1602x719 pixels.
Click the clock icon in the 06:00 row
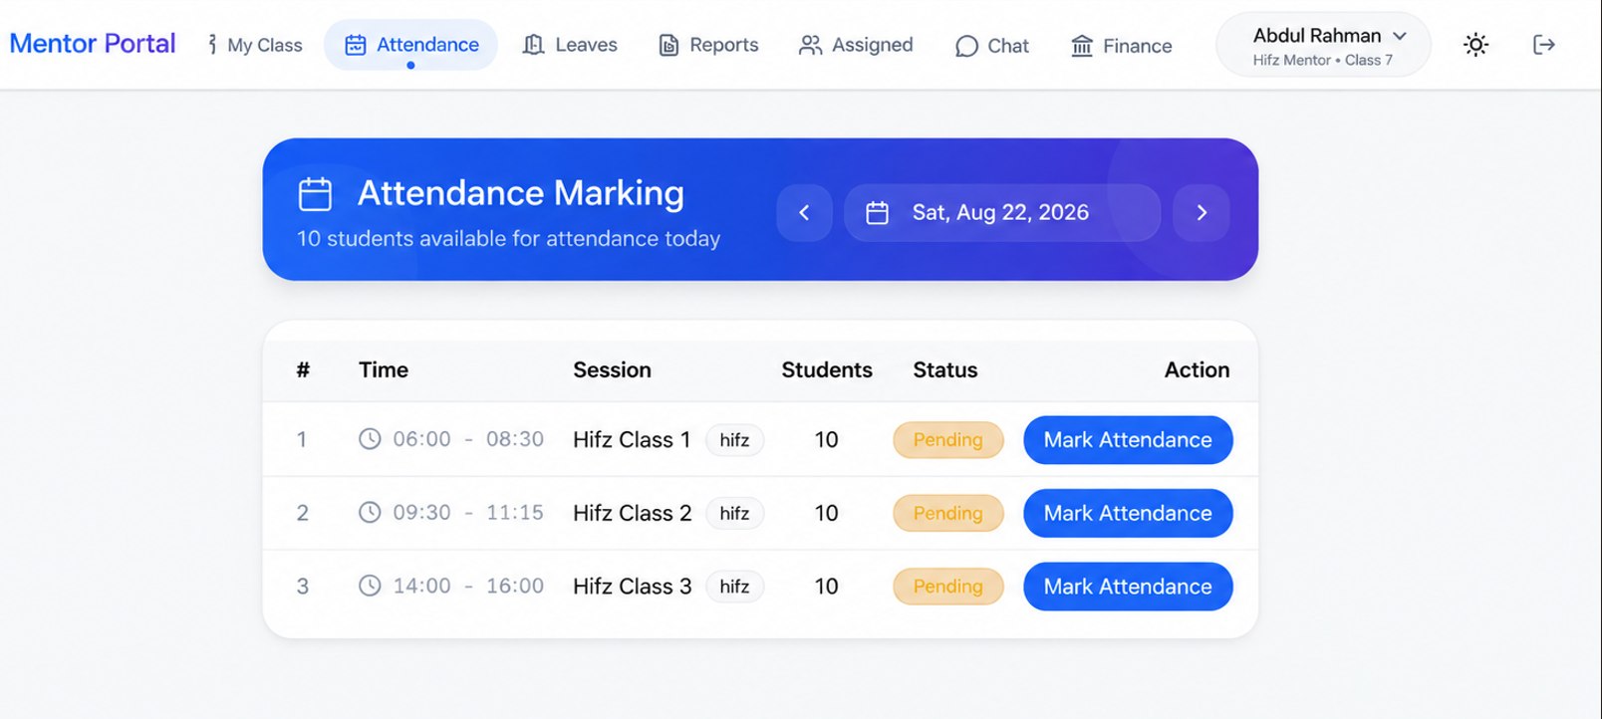370,439
